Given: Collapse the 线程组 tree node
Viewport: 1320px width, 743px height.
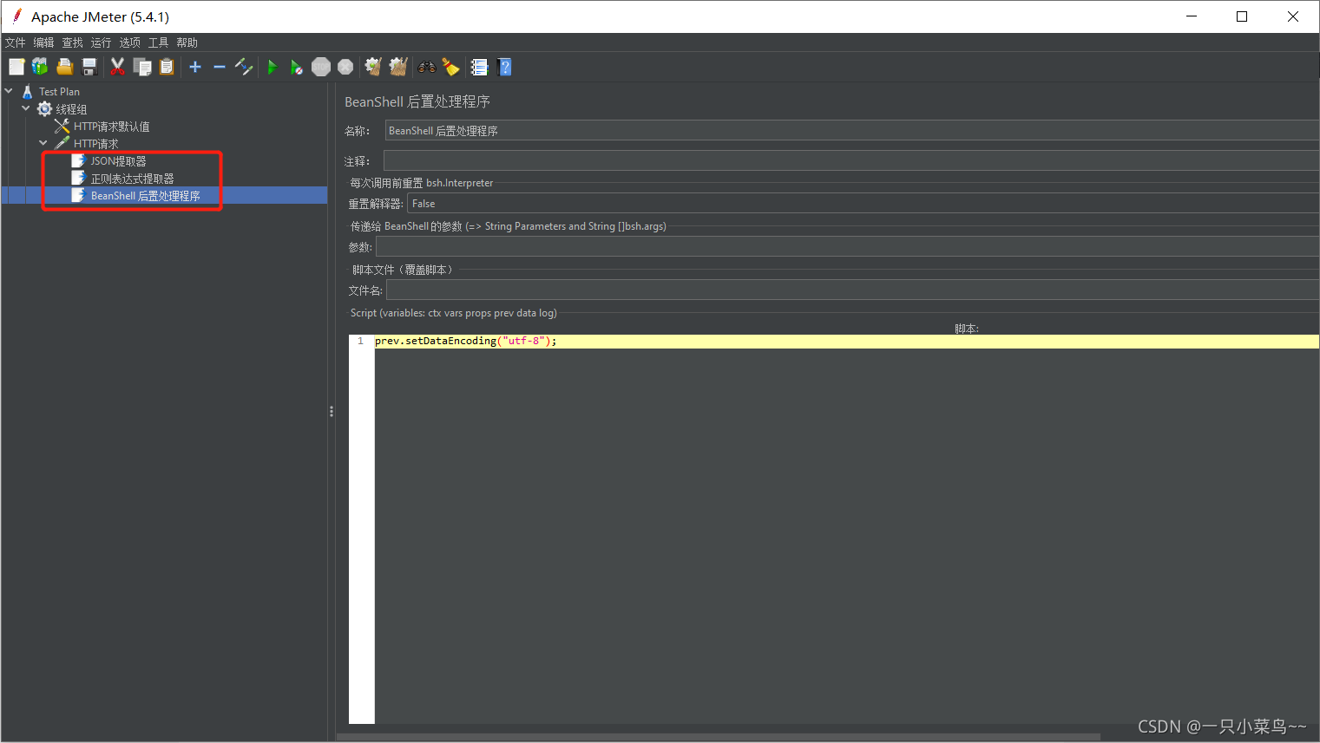Looking at the screenshot, I should [26, 108].
